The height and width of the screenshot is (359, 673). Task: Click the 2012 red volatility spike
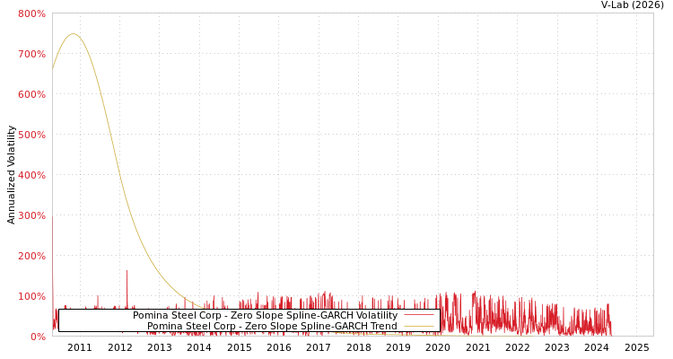click(x=127, y=289)
